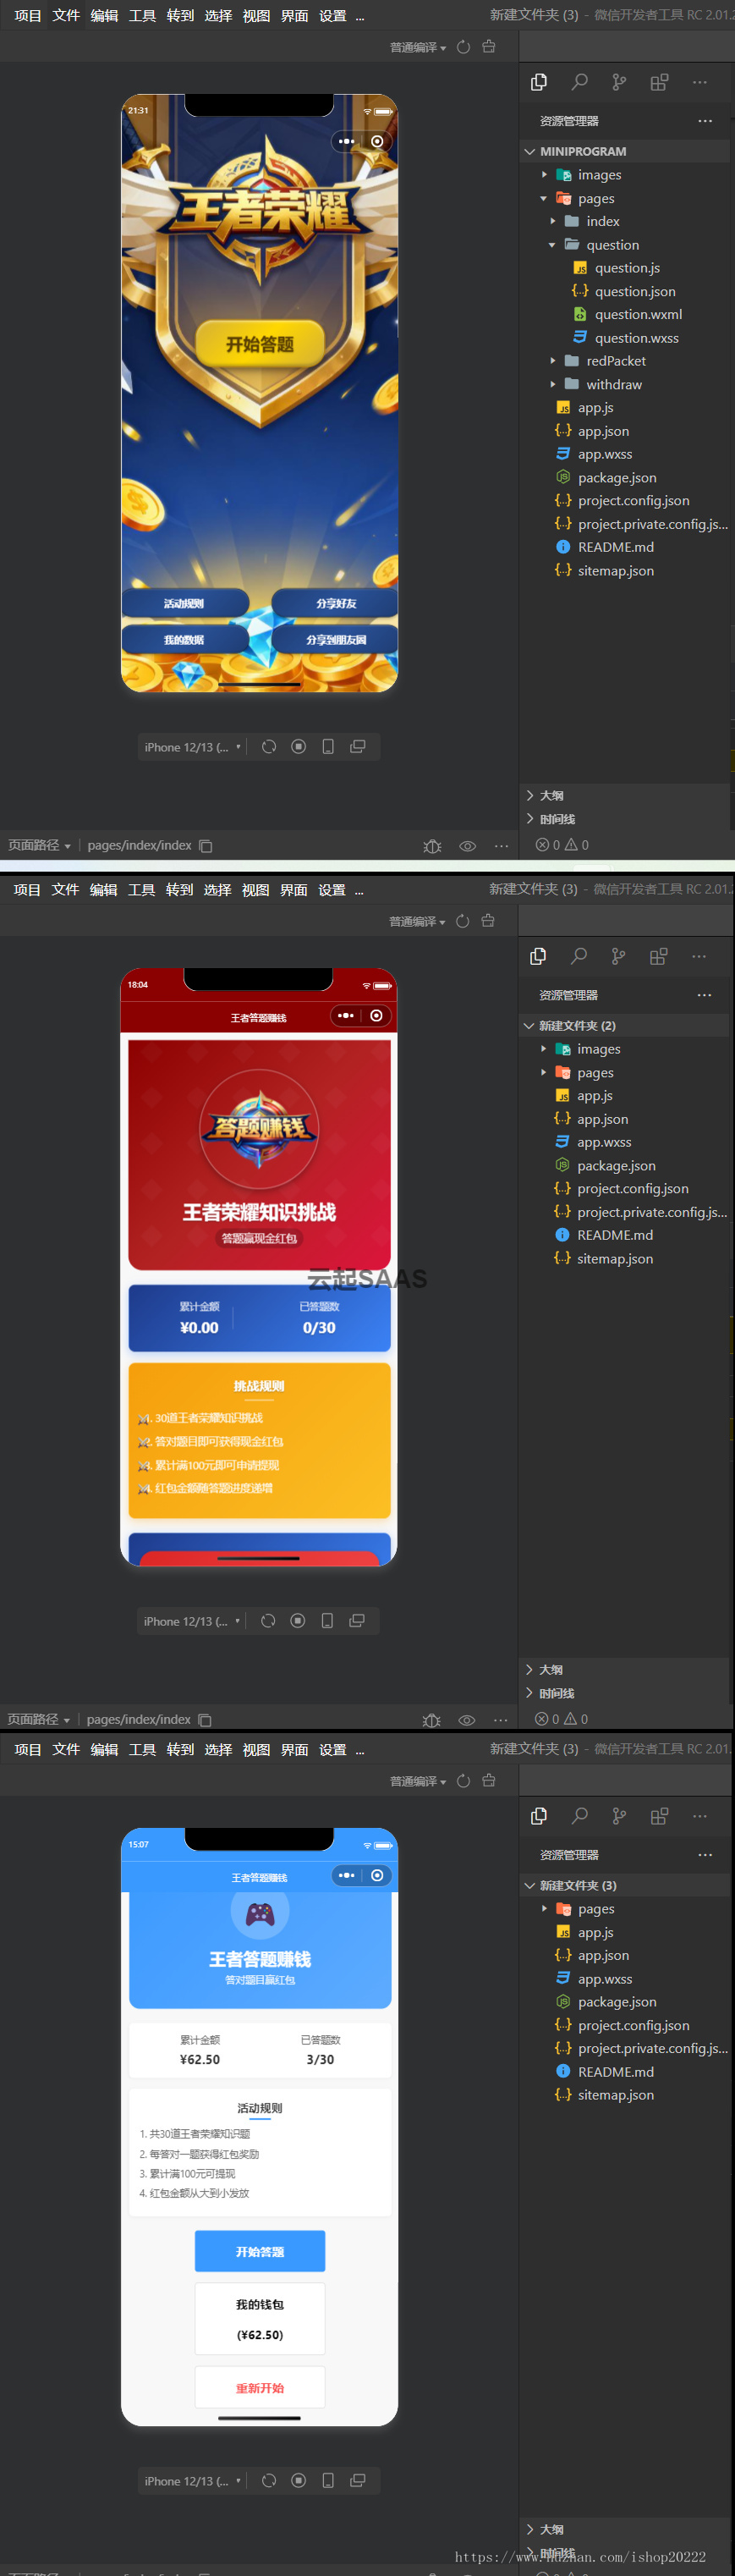The image size is (735, 2576).
Task: Open the 设置 menu in 新建文件夹 (2) window
Action: [331, 890]
